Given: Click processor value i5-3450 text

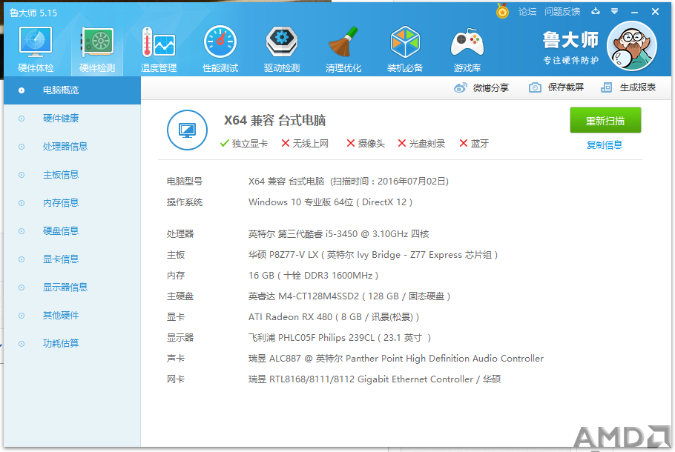Looking at the screenshot, I should click(x=338, y=234).
